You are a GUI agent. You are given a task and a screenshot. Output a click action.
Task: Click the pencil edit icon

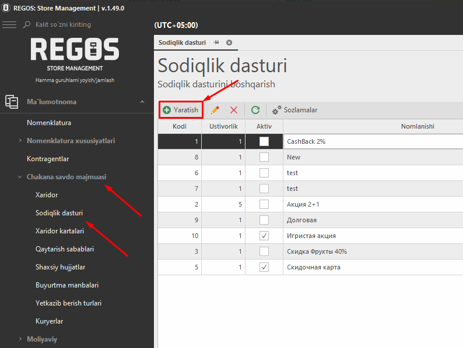click(215, 110)
